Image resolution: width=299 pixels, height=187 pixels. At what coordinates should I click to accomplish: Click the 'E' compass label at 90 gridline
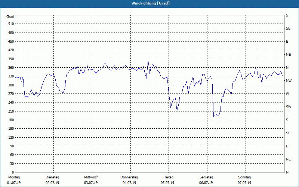pyautogui.click(x=287, y=146)
